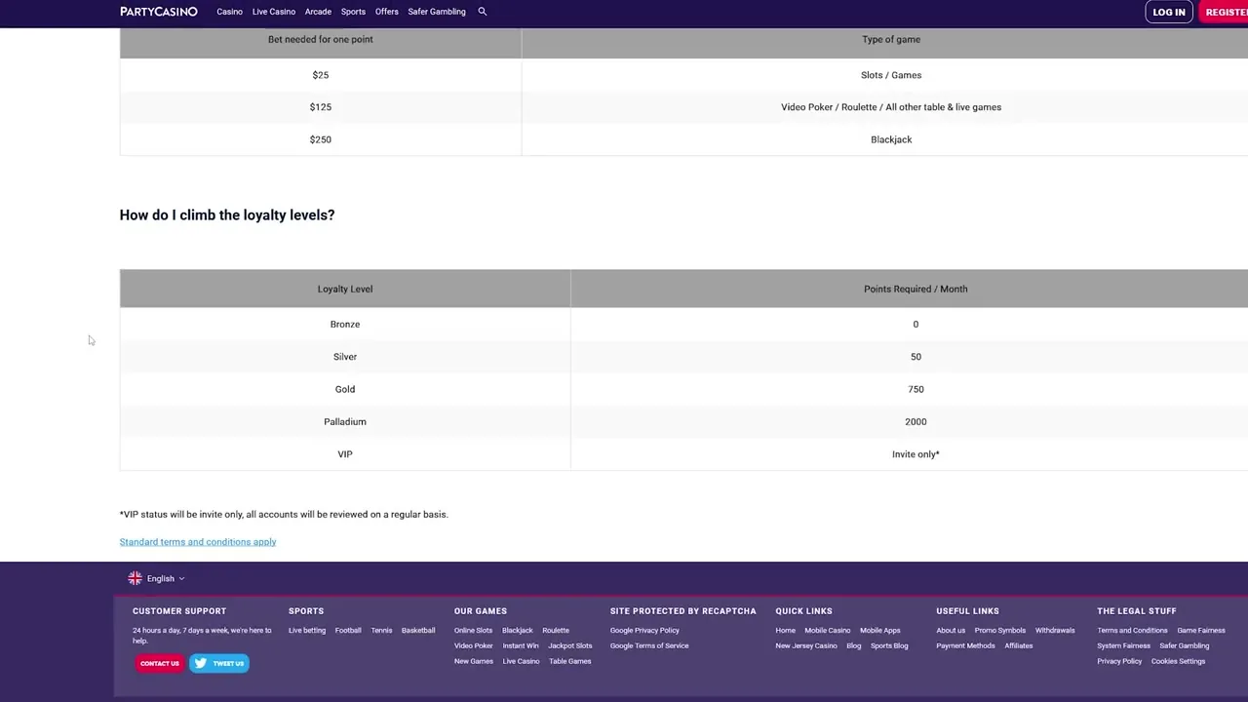Expand the English language dropdown
The height and width of the screenshot is (702, 1248).
166,578
